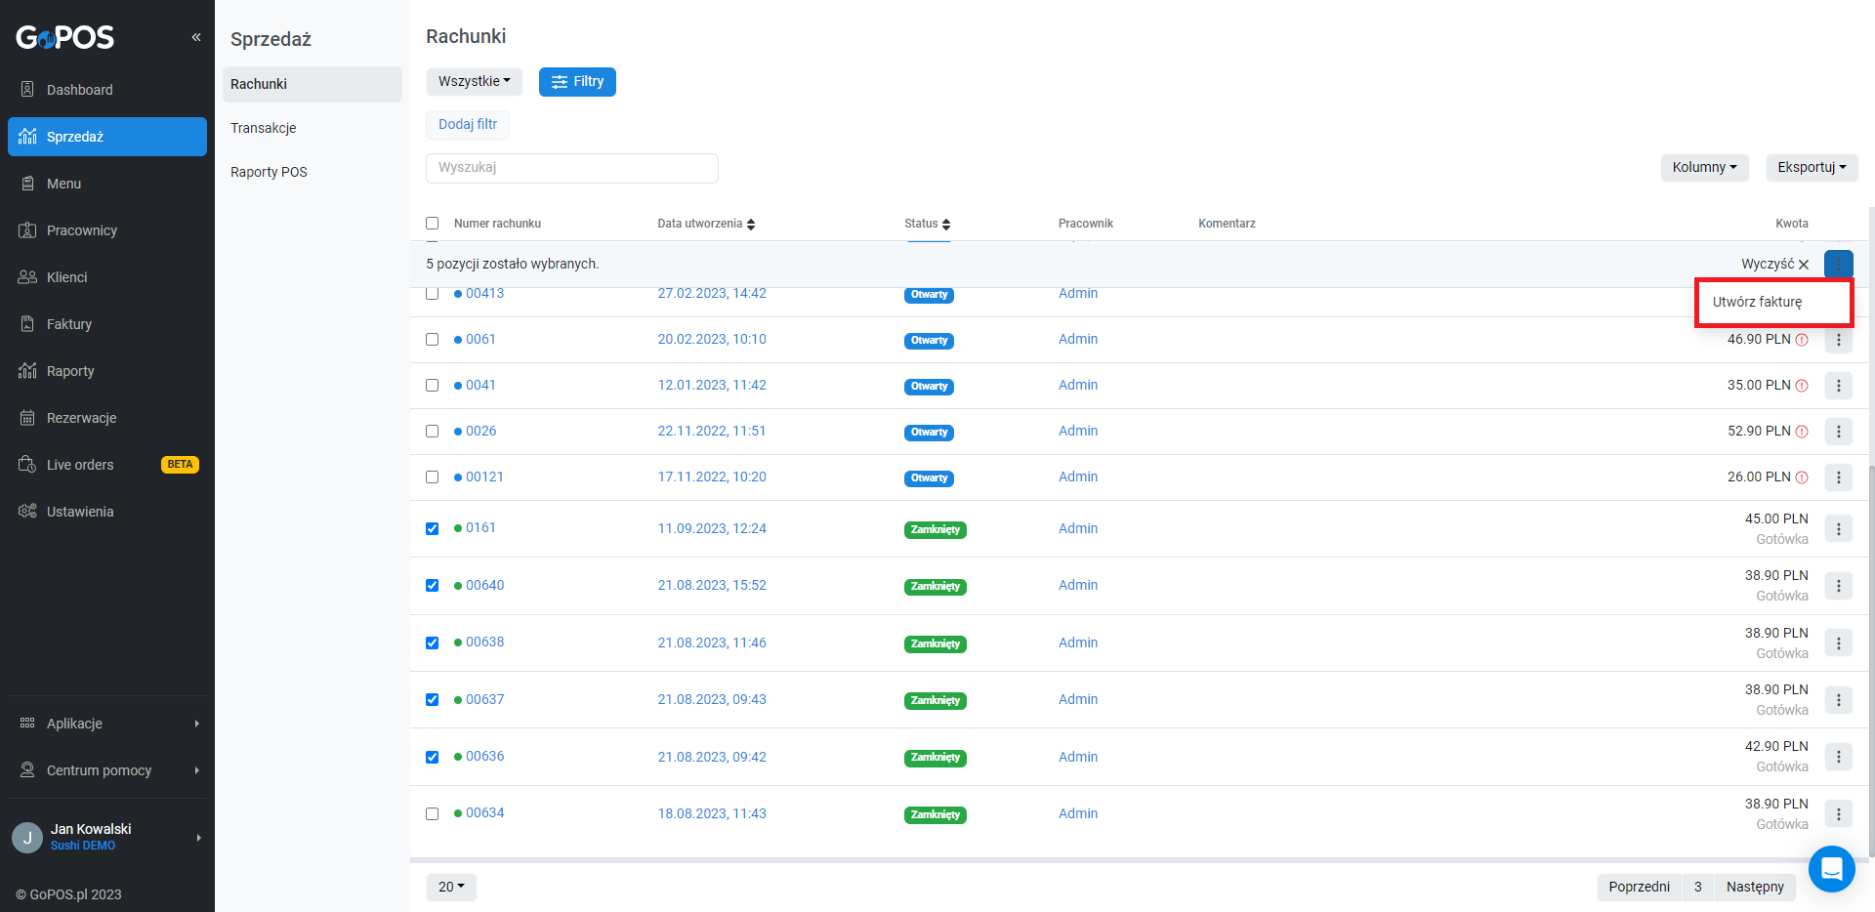Screen dimensions: 1875x912
Task: Open row menu for receipt 0061
Action: click(1839, 340)
